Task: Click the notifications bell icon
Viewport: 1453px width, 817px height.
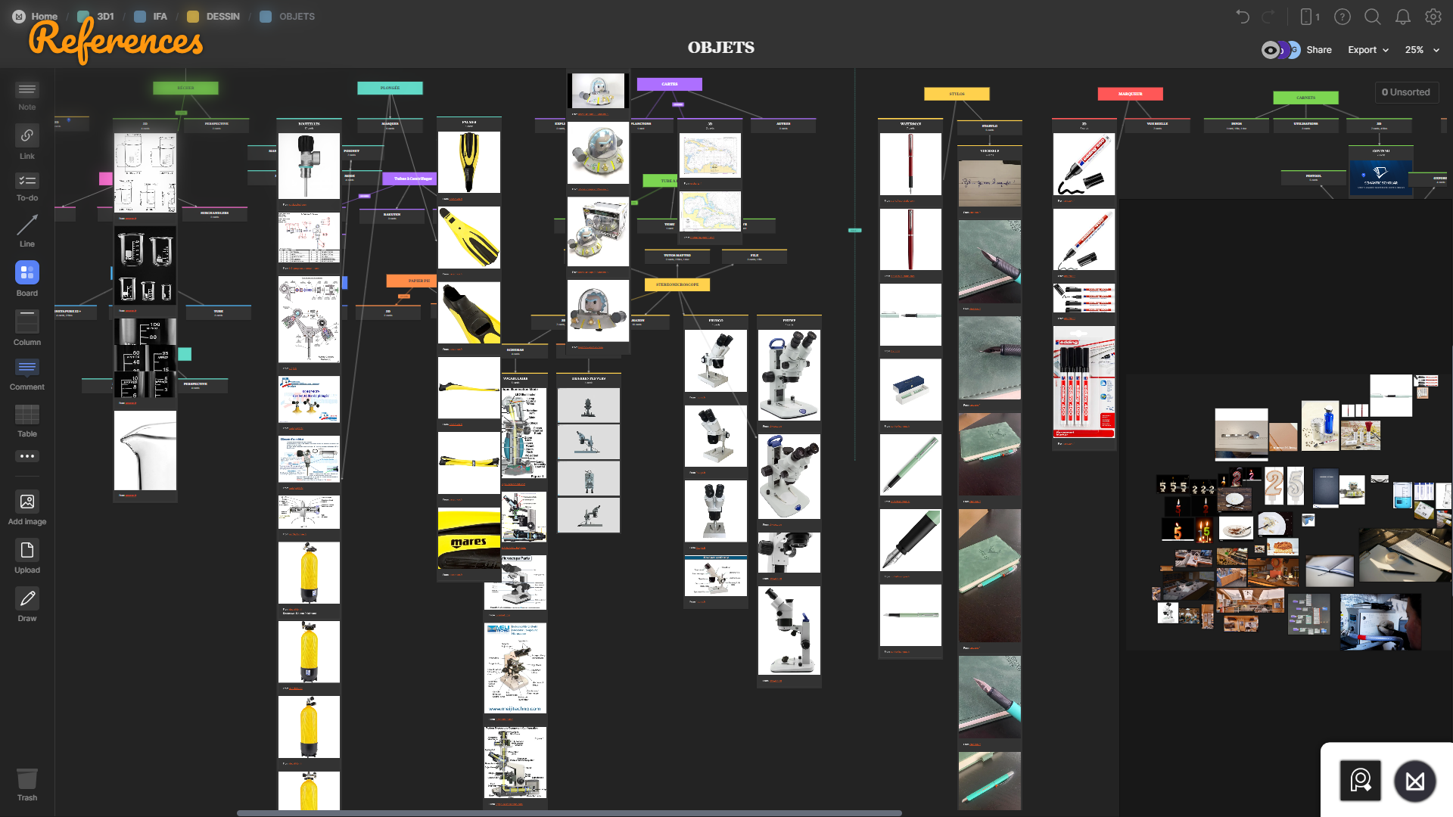Action: 1402,17
